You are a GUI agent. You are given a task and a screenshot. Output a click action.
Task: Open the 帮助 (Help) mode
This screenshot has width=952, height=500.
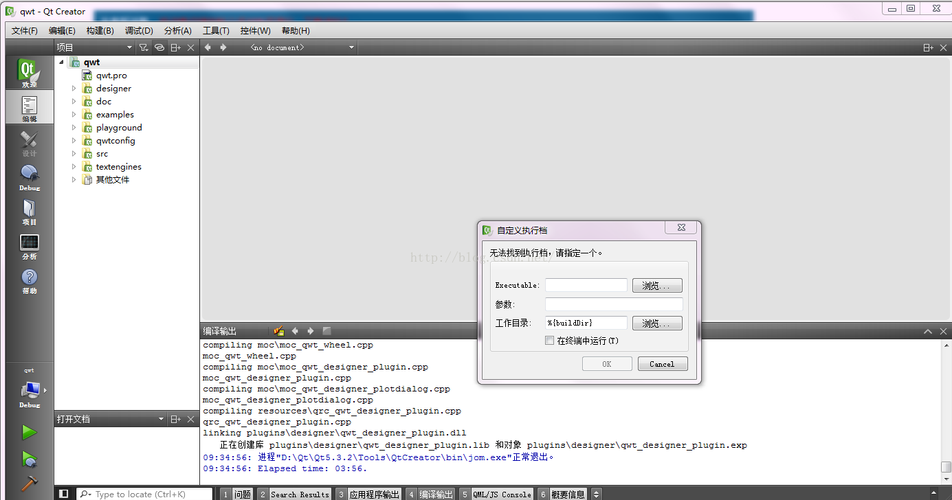click(29, 280)
